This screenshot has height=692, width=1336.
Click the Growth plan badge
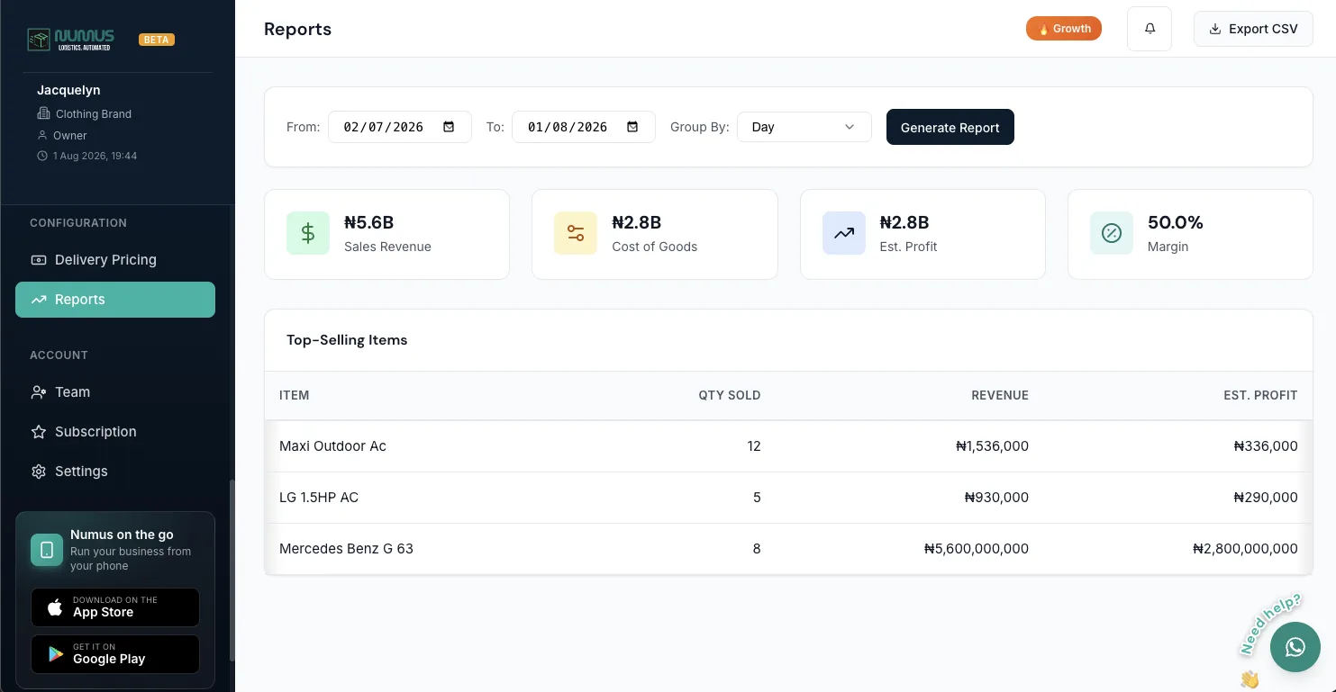(x=1064, y=29)
